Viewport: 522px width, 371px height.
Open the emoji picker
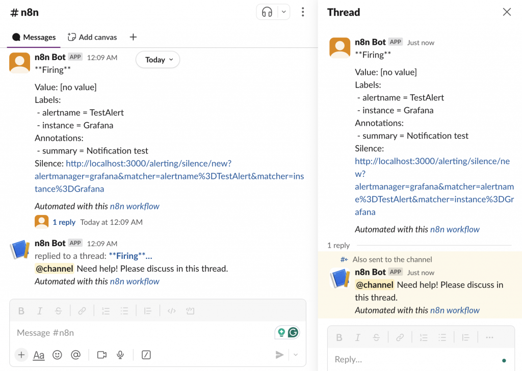coord(57,355)
